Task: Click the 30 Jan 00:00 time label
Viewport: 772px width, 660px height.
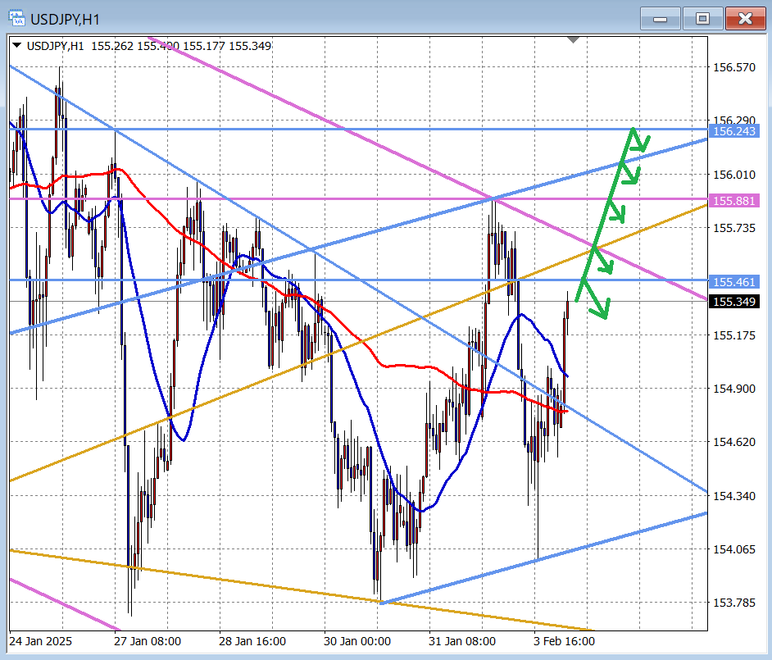Action: 356,641
